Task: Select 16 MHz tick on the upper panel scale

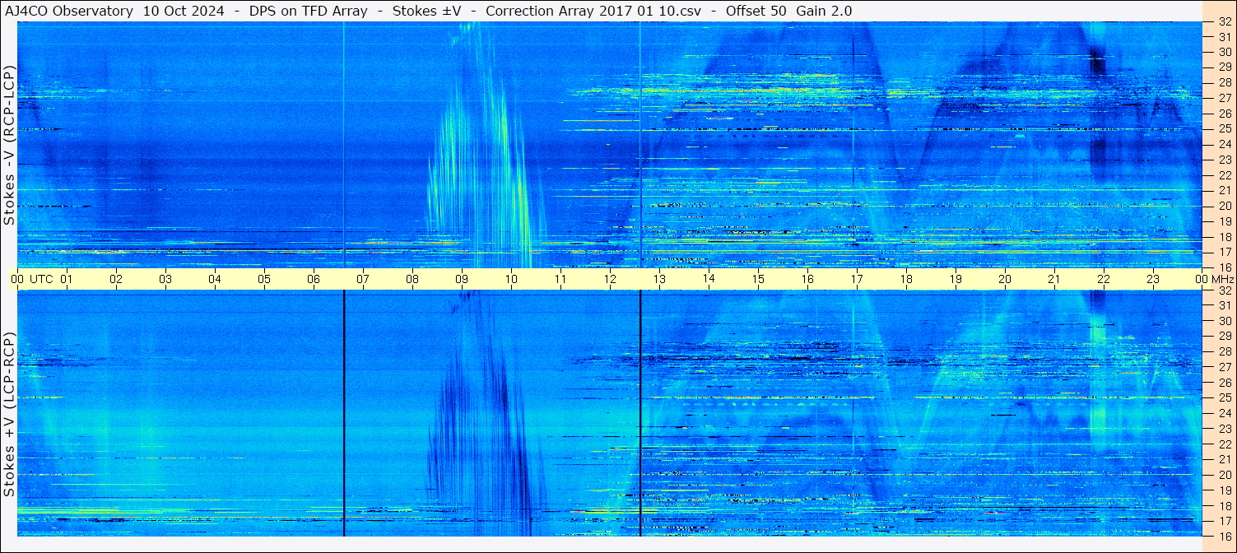Action: point(1224,267)
